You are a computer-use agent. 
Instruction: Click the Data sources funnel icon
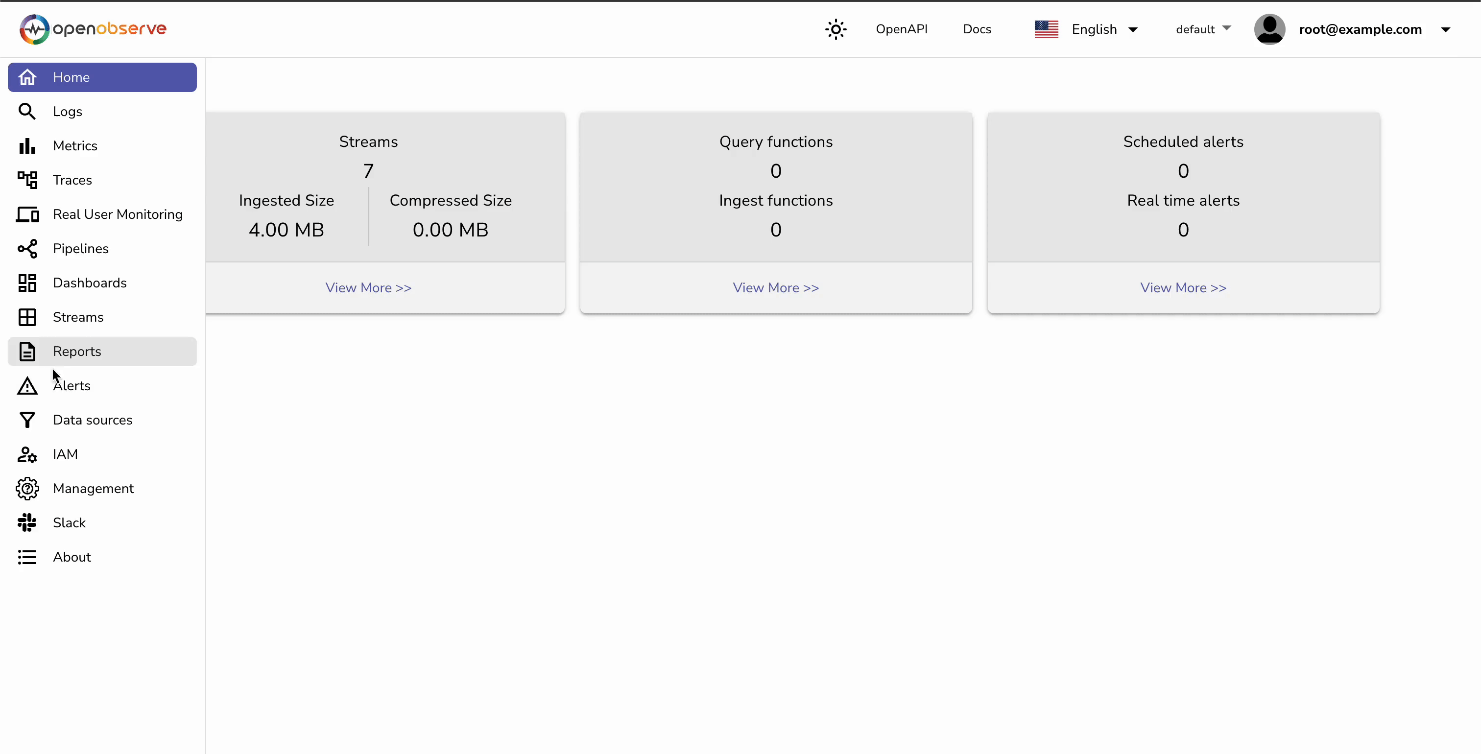(27, 420)
